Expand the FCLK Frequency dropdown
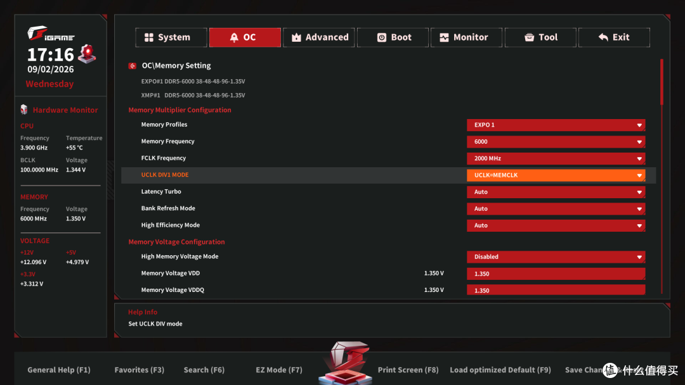Screen dimensions: 685x385 tap(556, 159)
